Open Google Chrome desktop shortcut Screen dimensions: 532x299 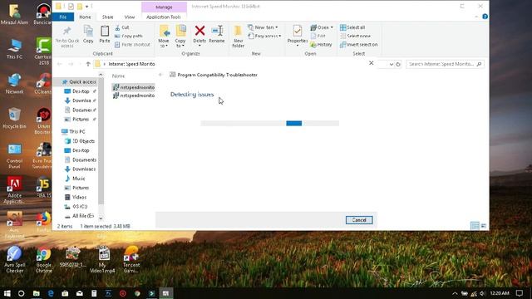tap(43, 260)
